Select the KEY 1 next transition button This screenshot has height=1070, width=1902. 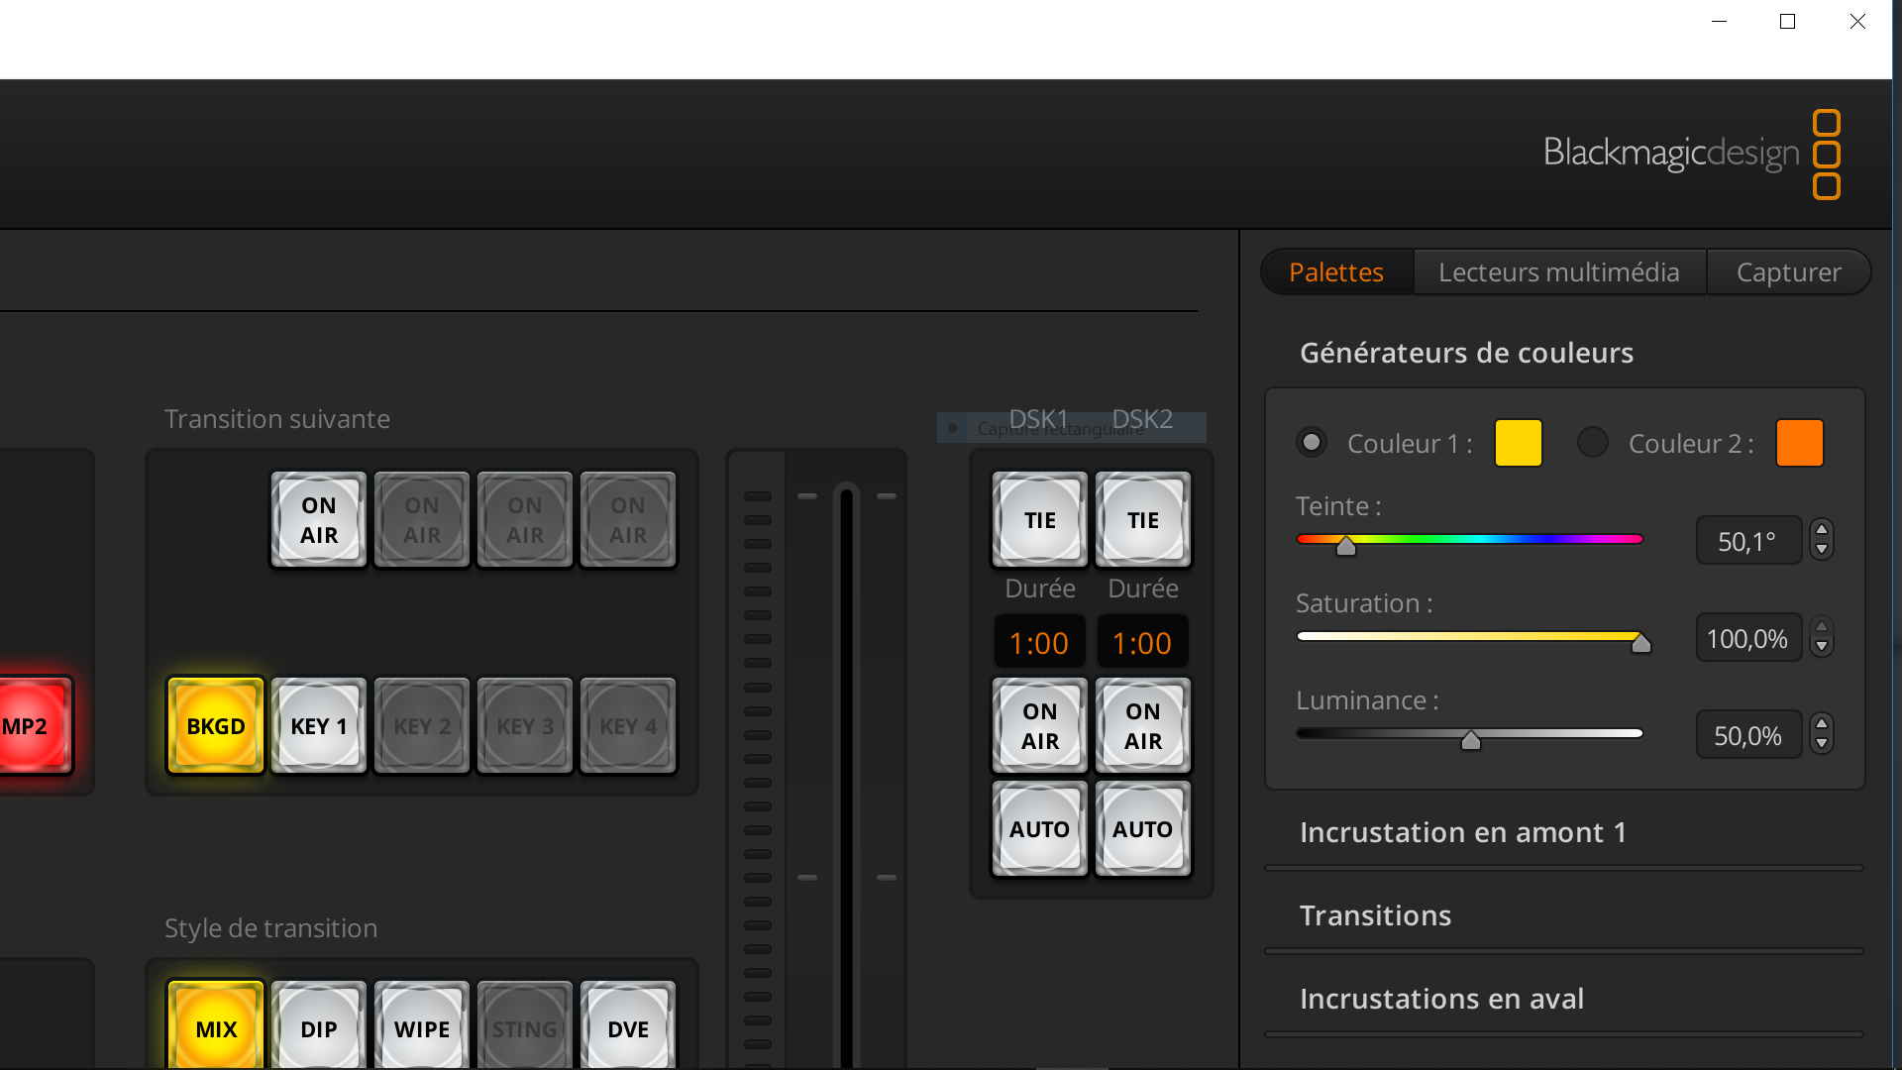[319, 726]
